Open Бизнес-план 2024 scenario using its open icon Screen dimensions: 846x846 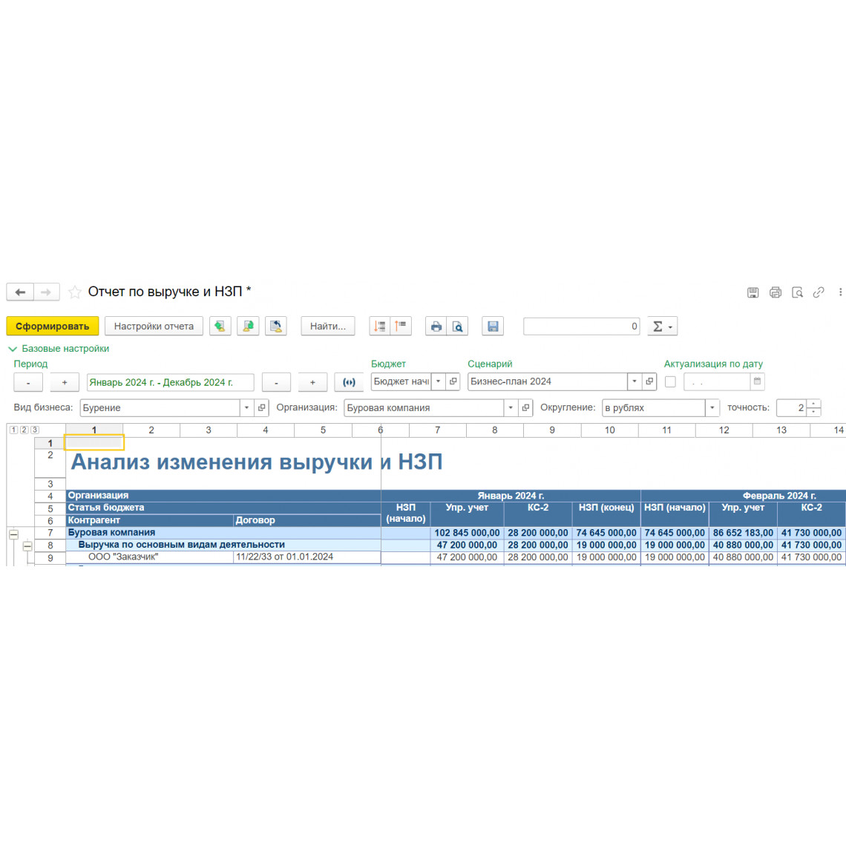click(x=649, y=381)
